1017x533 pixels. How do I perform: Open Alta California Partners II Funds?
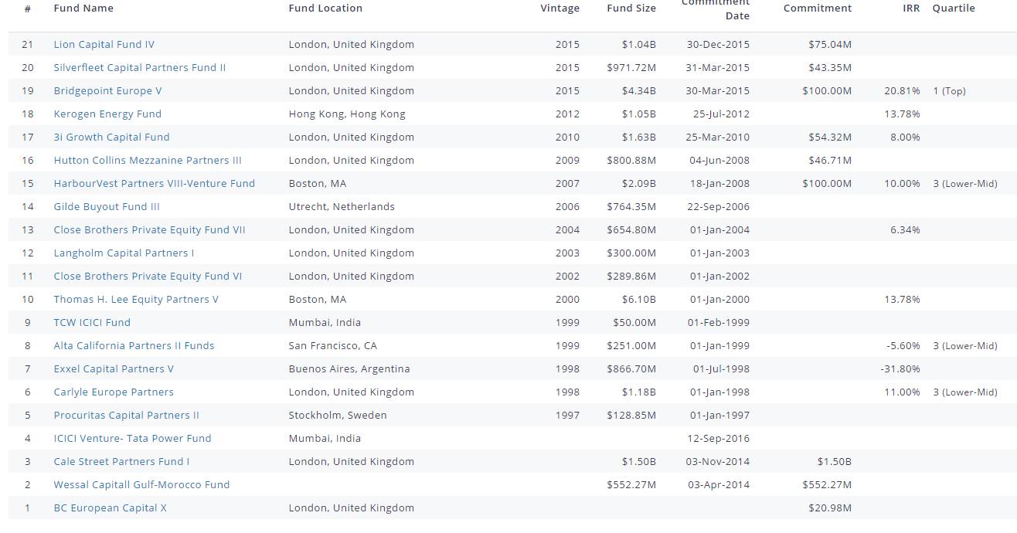134,345
